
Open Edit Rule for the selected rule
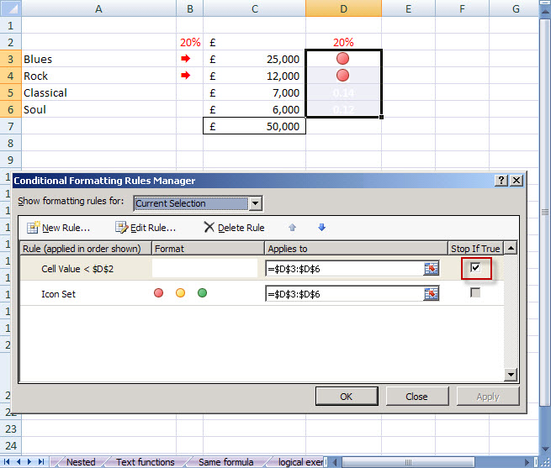coord(146,228)
